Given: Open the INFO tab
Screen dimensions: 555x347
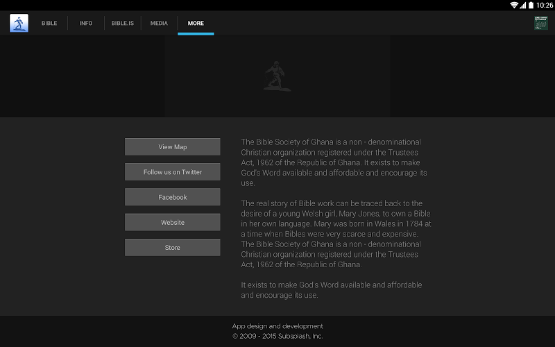Looking at the screenshot, I should pyautogui.click(x=85, y=23).
